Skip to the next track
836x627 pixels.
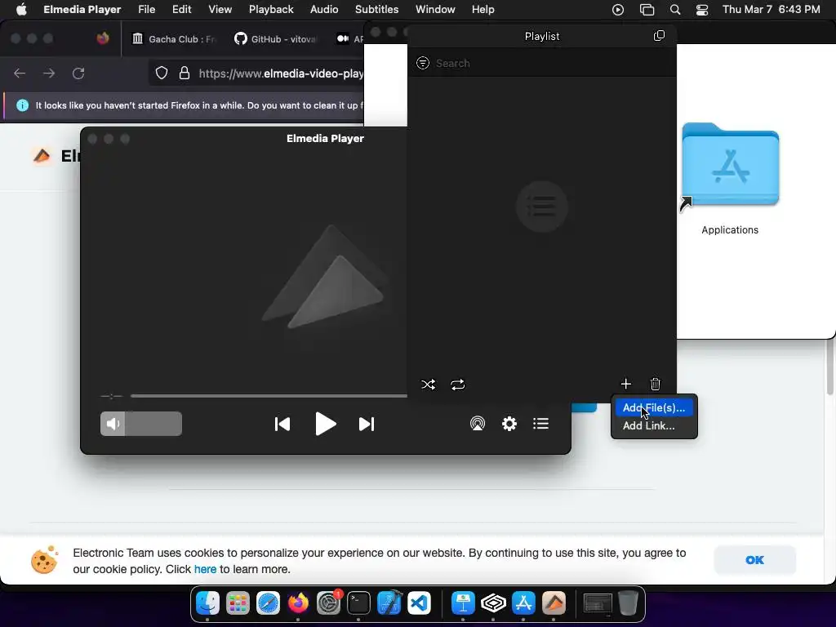click(367, 424)
